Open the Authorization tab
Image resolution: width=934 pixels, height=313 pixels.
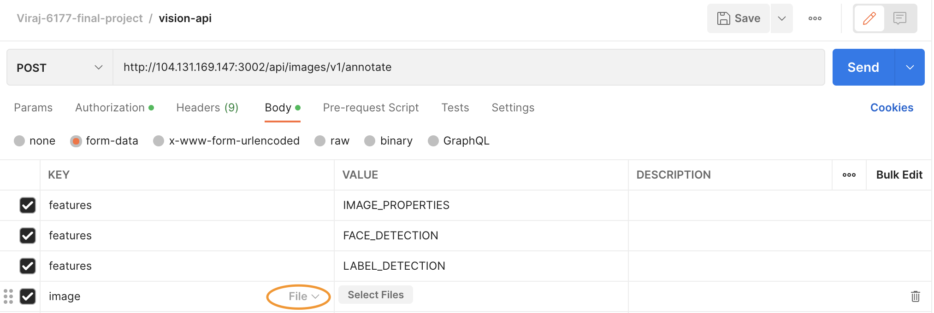coord(110,108)
